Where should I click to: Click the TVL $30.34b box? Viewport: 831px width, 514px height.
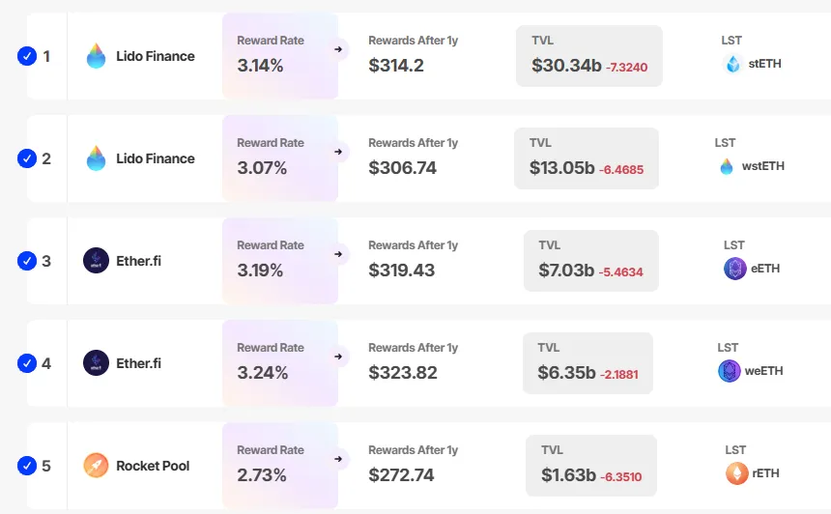pos(588,56)
